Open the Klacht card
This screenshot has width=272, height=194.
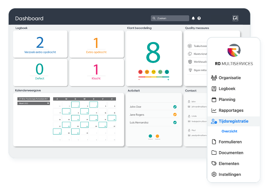97,72
